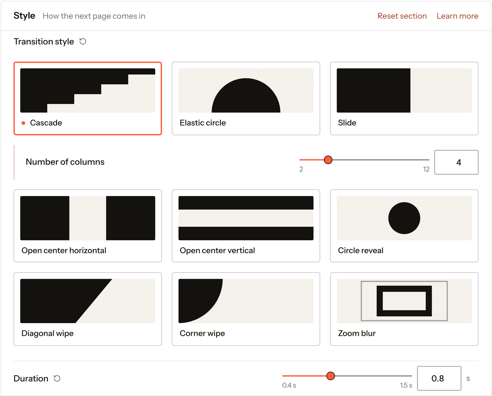Image resolution: width=492 pixels, height=396 pixels.
Task: Click the Number of columns slider handle
Action: (x=328, y=160)
